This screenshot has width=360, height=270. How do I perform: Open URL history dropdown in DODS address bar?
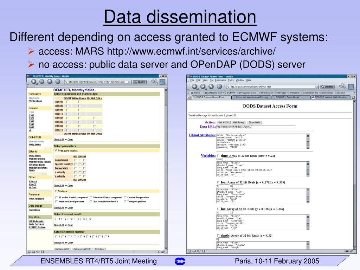pos(317,87)
